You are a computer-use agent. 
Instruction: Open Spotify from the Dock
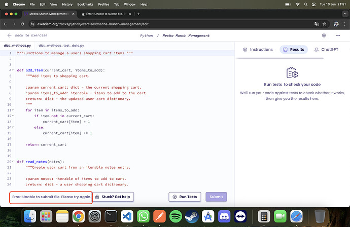click(176, 216)
